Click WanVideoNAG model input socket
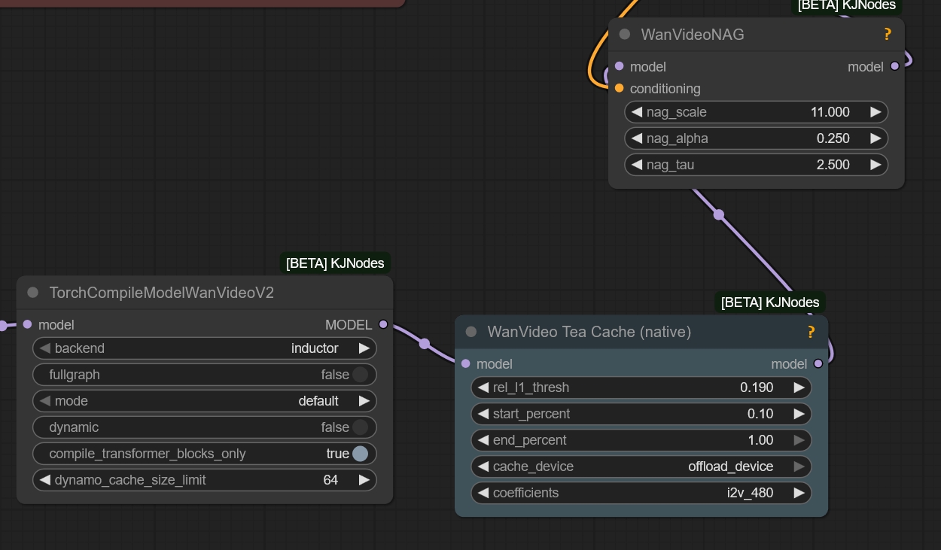 pyautogui.click(x=620, y=66)
